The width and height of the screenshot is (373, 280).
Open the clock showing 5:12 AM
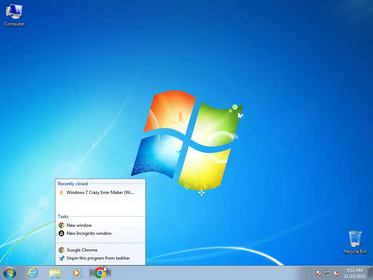354,273
